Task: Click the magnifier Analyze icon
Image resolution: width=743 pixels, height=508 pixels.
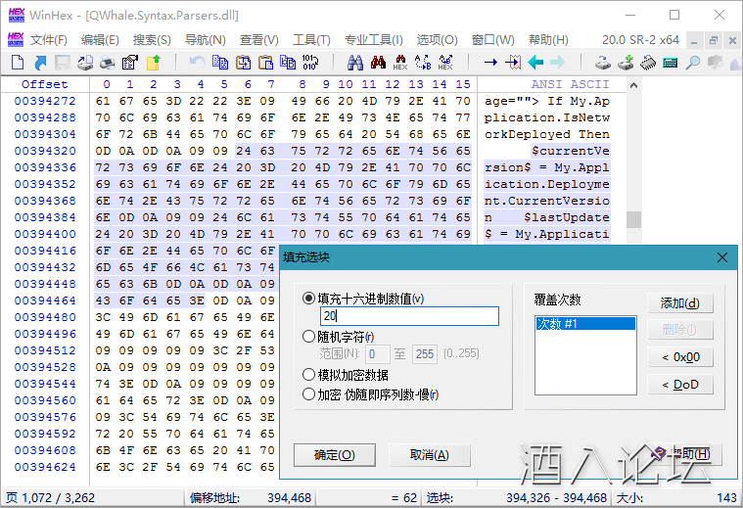Action: [x=692, y=63]
